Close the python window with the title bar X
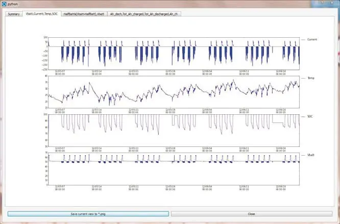 (x=332, y=3)
